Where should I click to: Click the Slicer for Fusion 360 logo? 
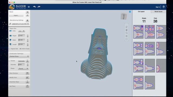[17, 7]
